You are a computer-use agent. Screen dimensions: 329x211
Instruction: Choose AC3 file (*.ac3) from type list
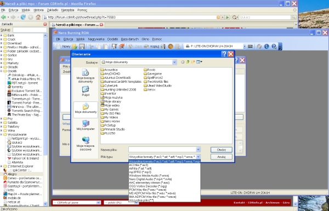point(164,165)
